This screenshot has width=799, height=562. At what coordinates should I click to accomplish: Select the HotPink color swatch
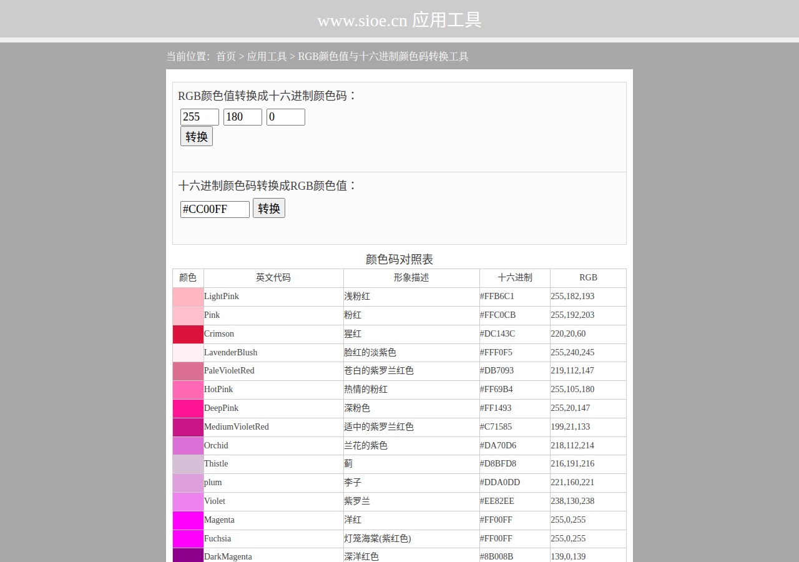click(x=189, y=390)
